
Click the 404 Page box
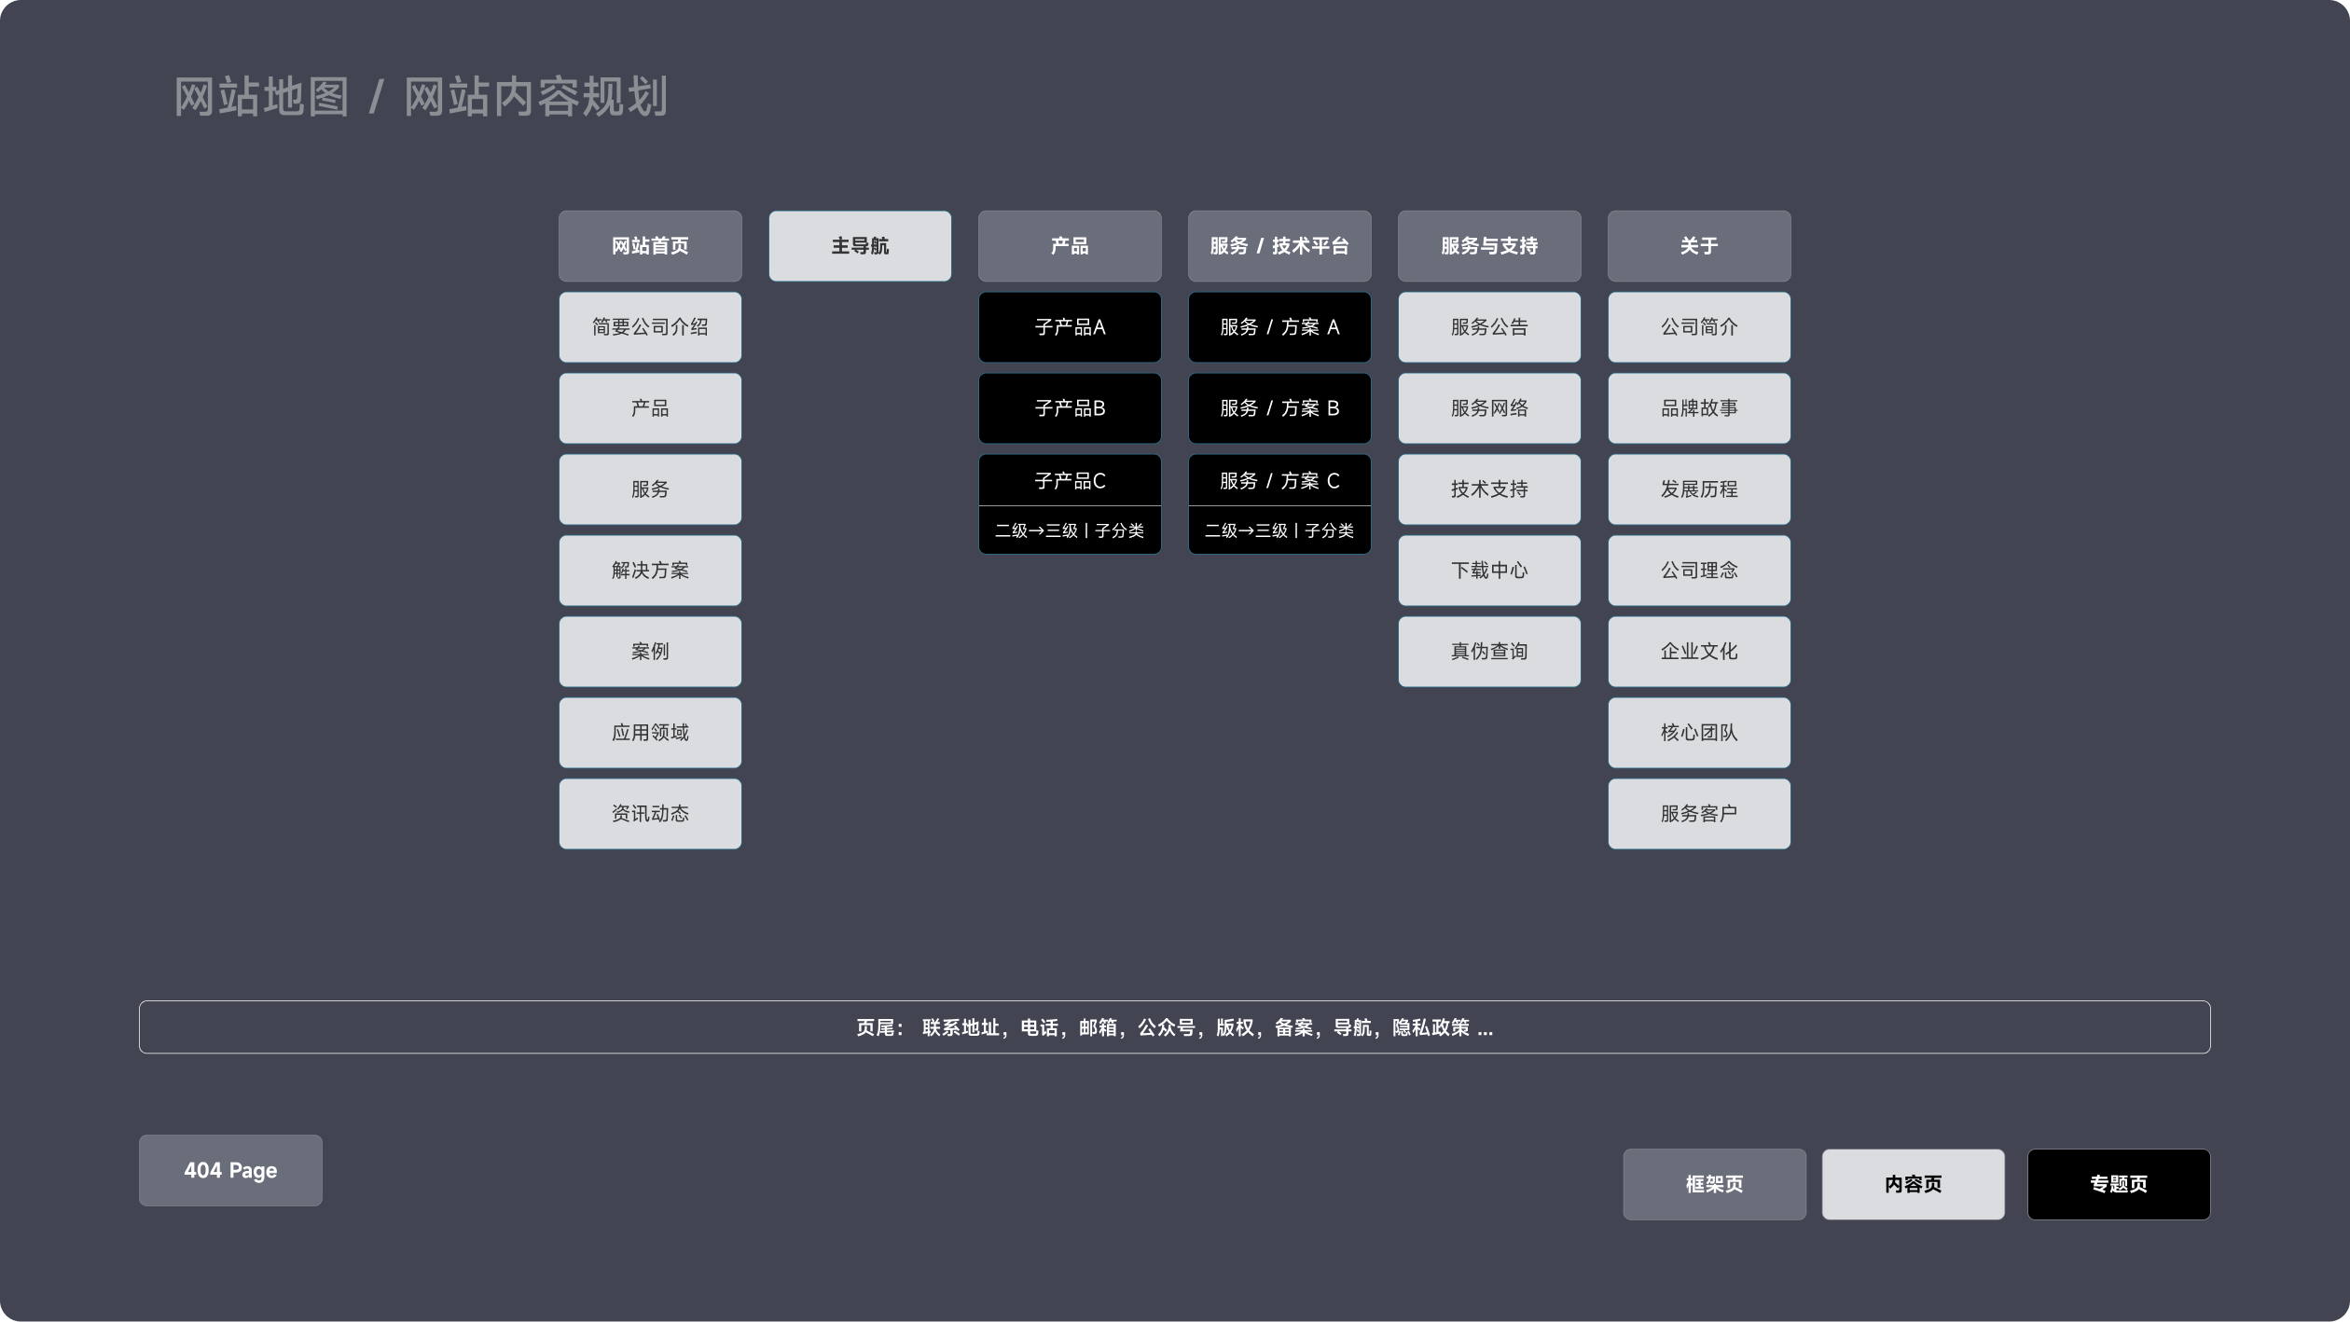230,1170
